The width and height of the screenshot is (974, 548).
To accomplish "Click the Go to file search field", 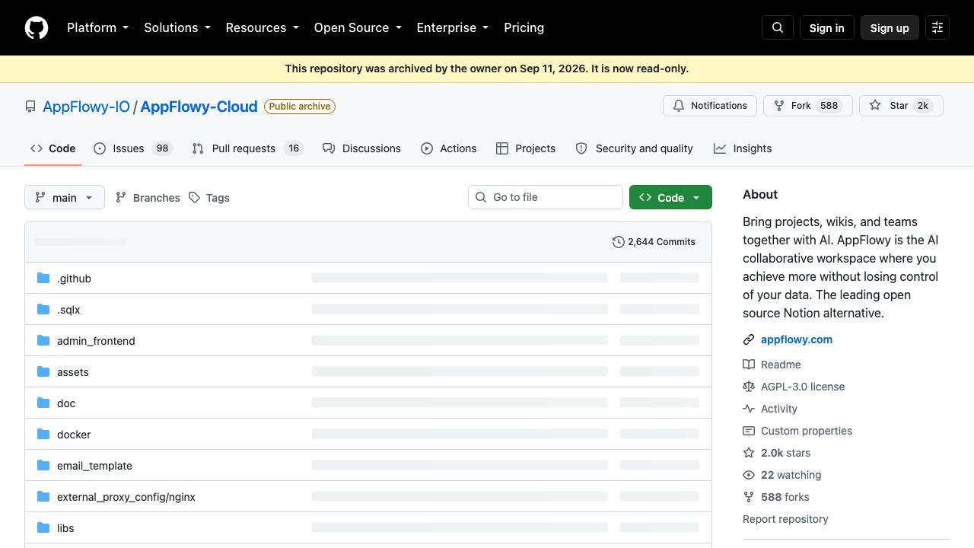I will (546, 197).
